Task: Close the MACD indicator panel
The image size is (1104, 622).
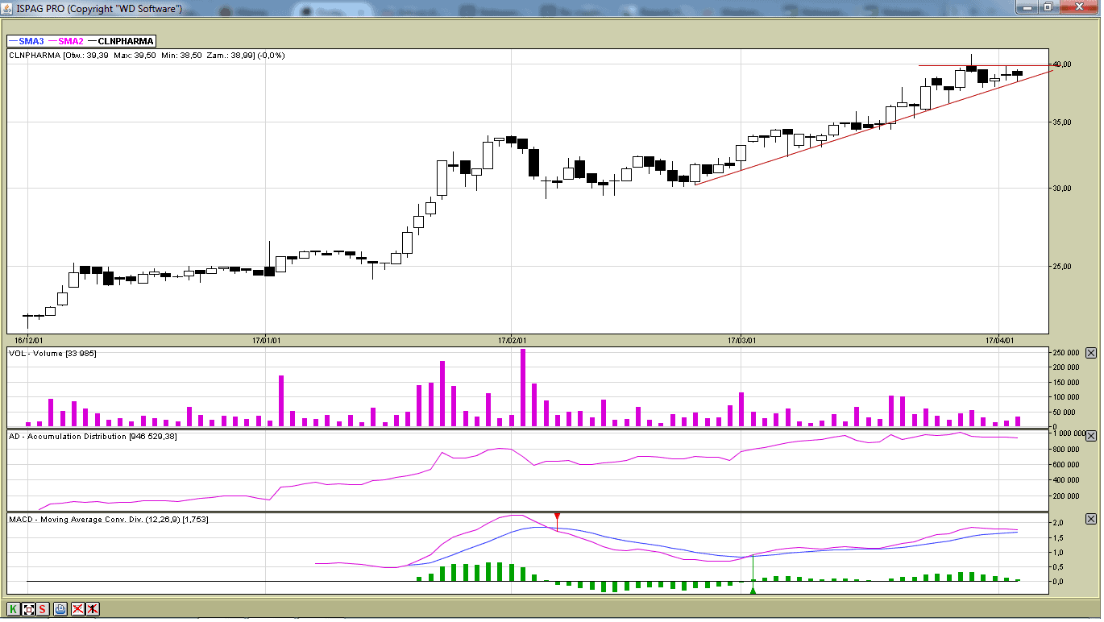Action: tap(1091, 520)
